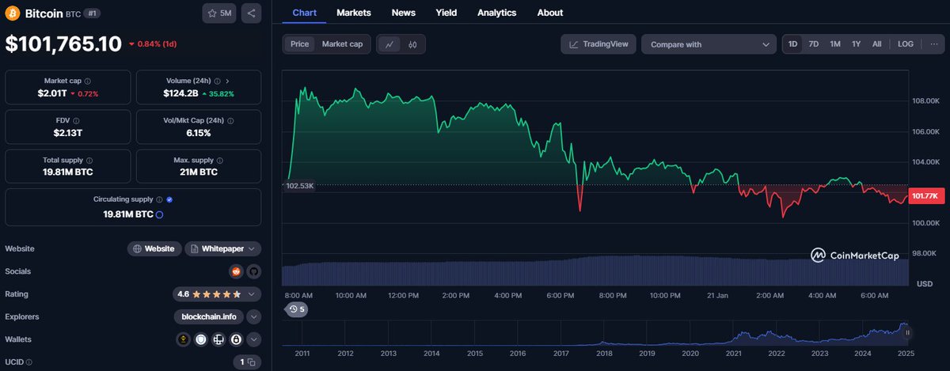Switch to the Analytics tab
Image resolution: width=950 pixels, height=371 pixels.
tap(496, 13)
